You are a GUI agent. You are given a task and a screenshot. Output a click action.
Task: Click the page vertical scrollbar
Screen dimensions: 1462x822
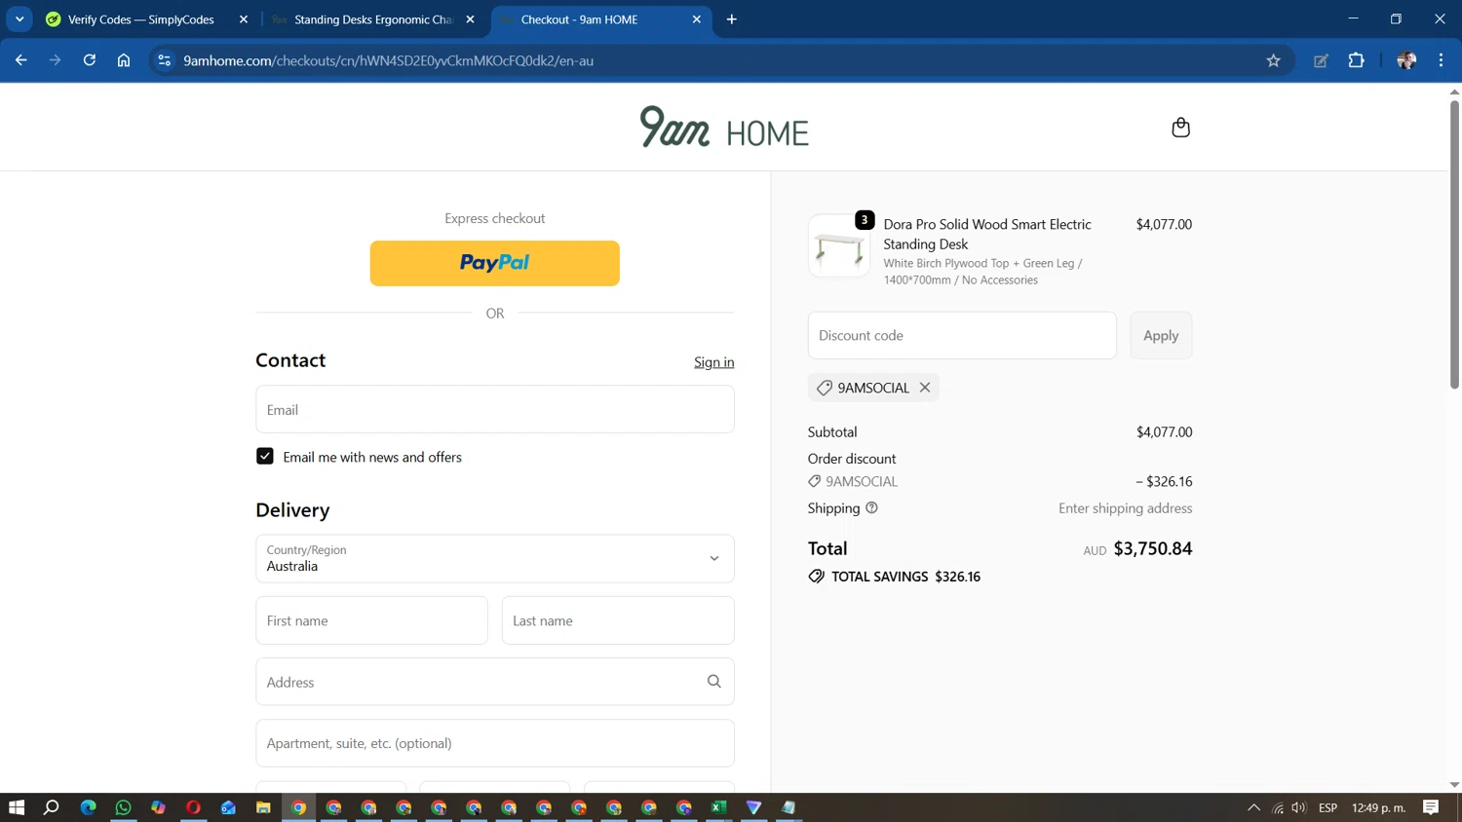tap(1454, 243)
